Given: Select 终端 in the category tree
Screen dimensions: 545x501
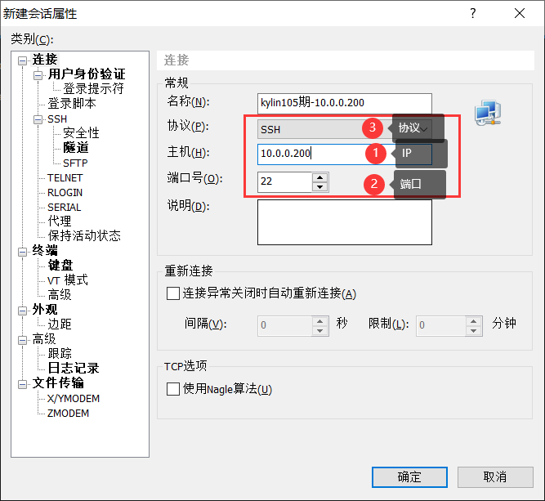Looking at the screenshot, I should coord(45,250).
